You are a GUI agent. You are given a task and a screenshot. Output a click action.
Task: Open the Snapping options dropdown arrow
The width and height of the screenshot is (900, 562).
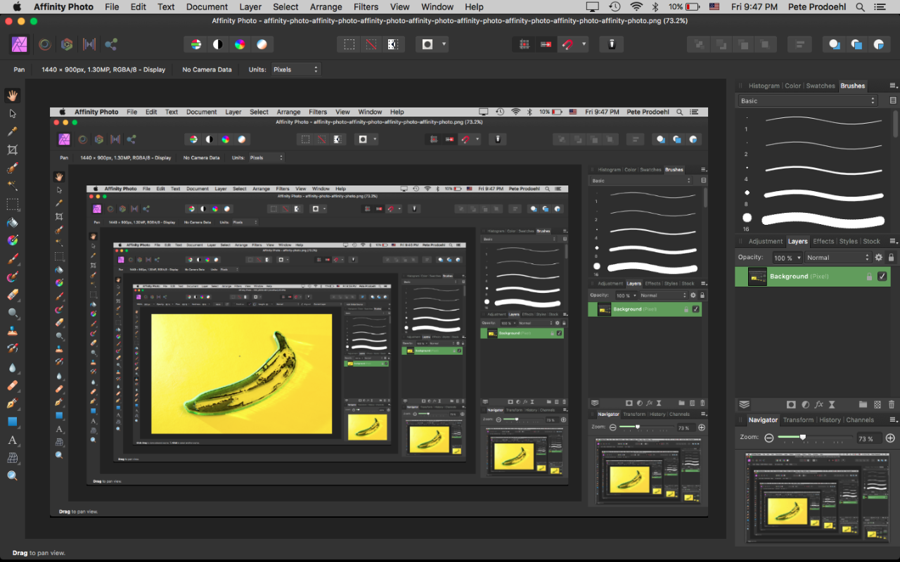click(x=584, y=44)
